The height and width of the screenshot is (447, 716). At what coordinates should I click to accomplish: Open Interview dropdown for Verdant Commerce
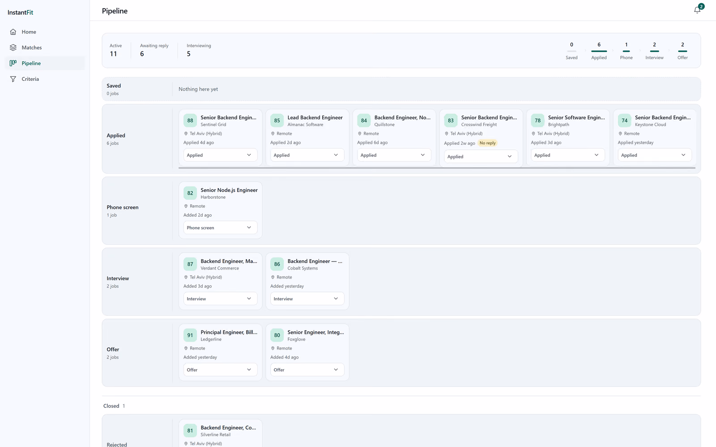click(220, 299)
